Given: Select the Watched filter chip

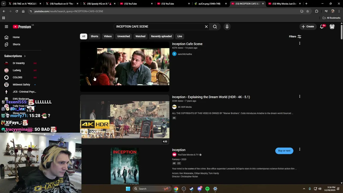Looking at the screenshot, I should [x=140, y=36].
